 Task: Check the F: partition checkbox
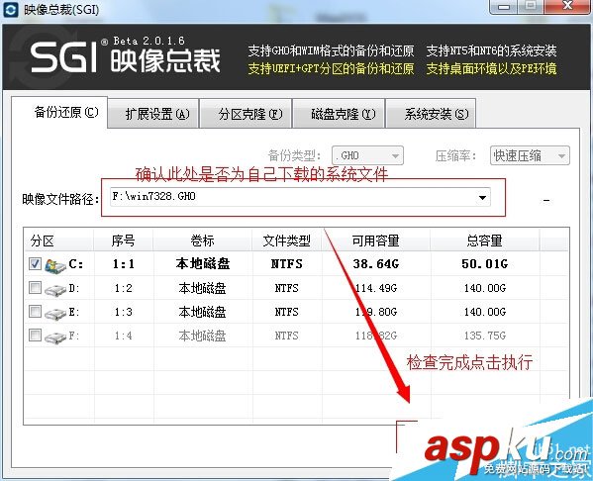(x=36, y=336)
